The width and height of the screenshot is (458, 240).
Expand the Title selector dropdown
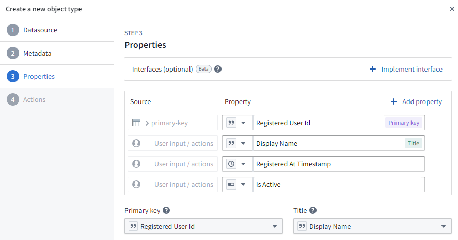click(372, 226)
